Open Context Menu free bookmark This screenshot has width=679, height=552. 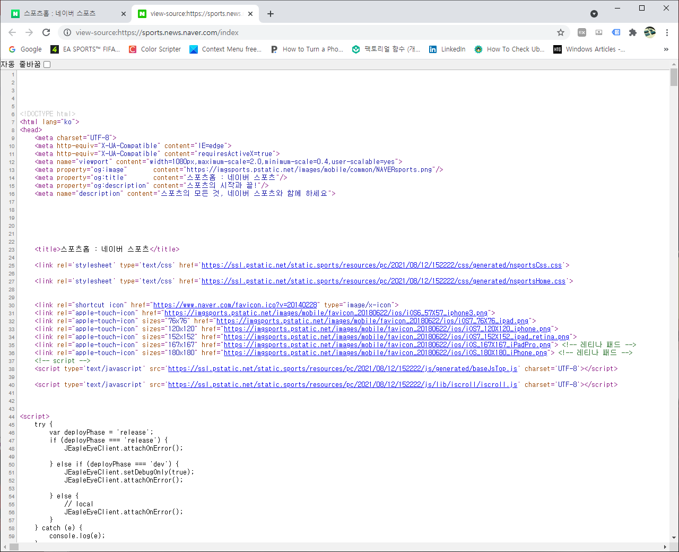point(225,49)
